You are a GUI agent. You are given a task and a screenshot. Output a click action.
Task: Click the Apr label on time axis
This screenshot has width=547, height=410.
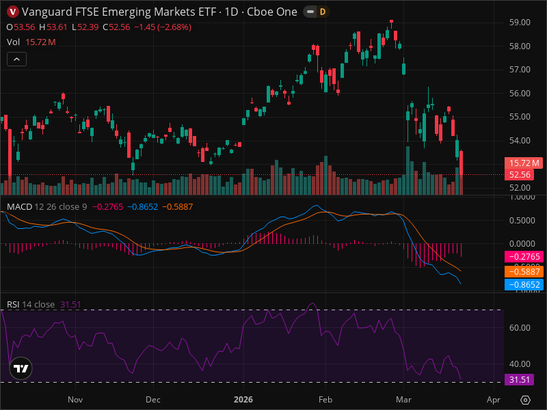(493, 400)
